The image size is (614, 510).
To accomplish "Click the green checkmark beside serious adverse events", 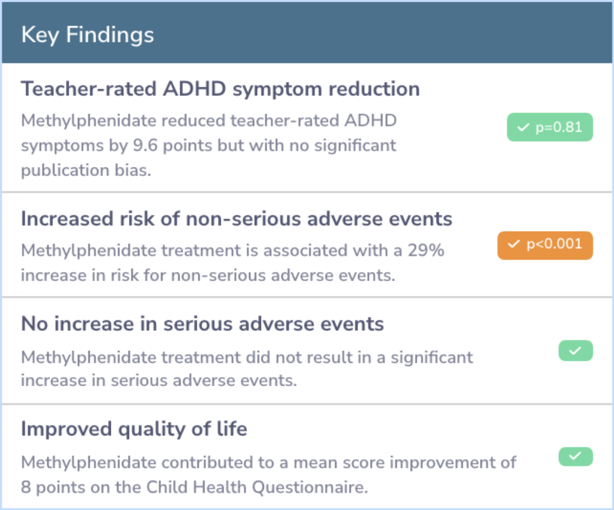I will [575, 350].
